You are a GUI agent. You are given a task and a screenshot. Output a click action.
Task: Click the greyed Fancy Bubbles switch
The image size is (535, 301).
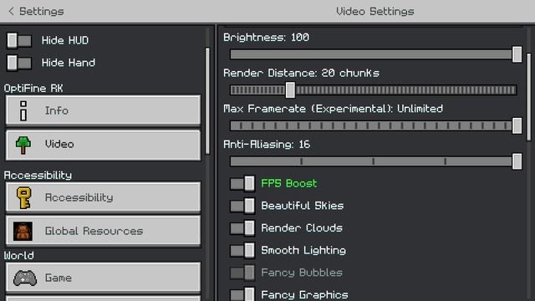coord(242,273)
